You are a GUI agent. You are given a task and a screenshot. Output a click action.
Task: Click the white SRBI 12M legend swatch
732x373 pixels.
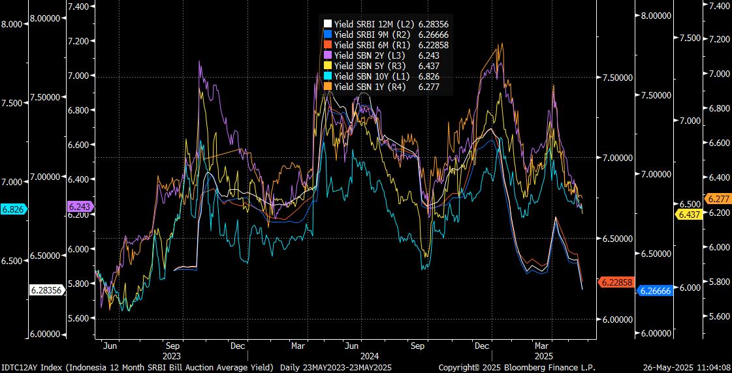tap(328, 24)
